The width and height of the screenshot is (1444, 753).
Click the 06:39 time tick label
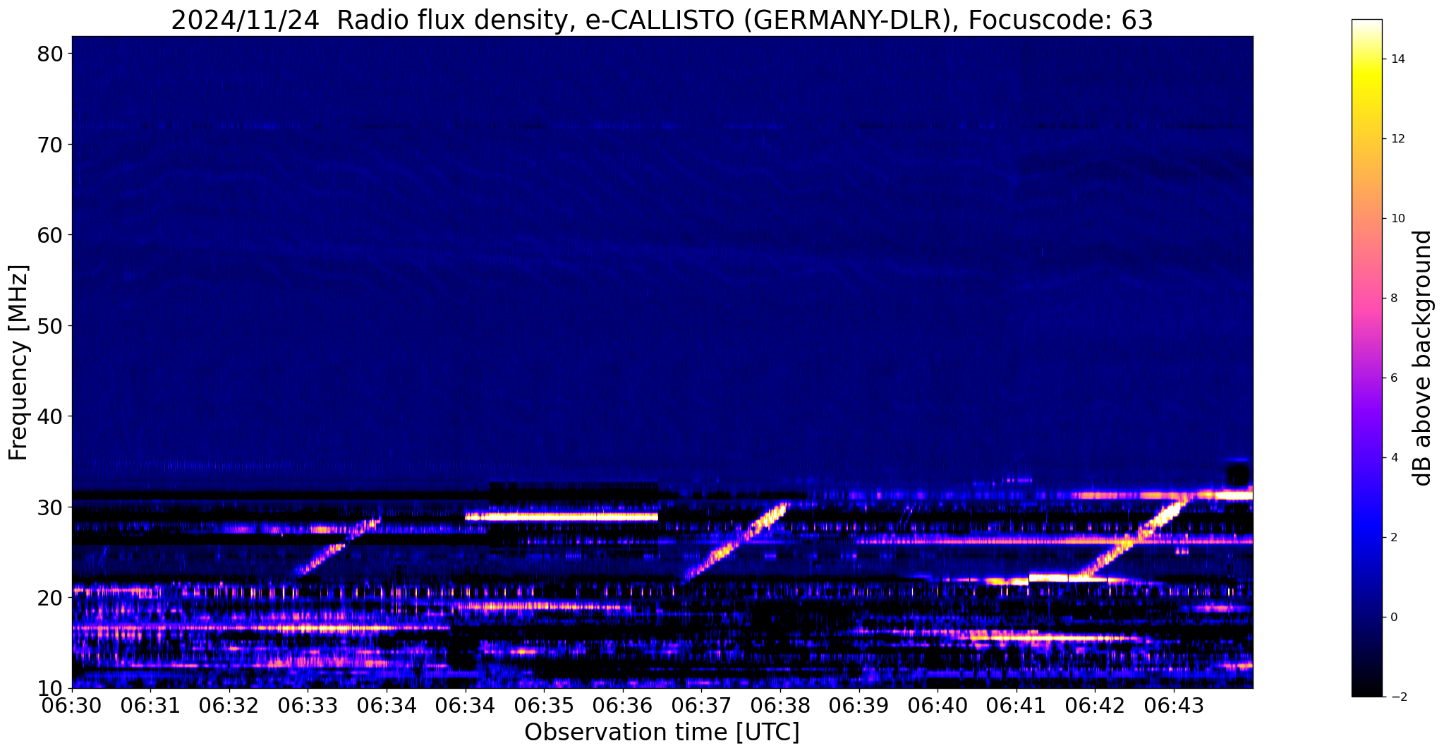pyautogui.click(x=859, y=705)
